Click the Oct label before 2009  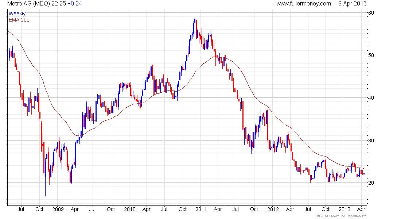pos(39,209)
